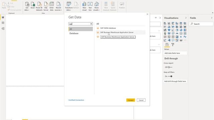The image size is (214, 120).
Task: Click the Quick measure ribbon icon
Action: [113, 6]
